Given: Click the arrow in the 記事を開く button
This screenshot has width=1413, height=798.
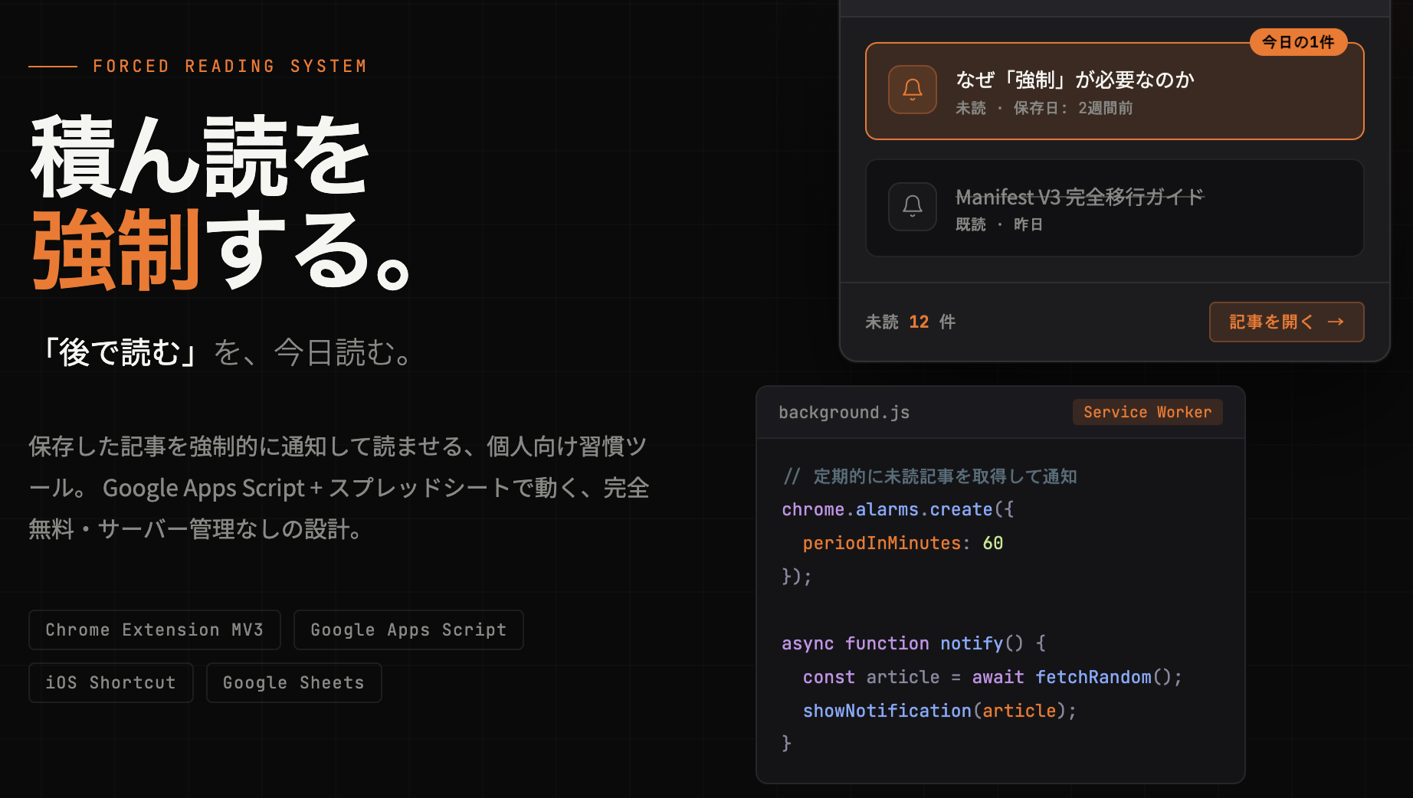Looking at the screenshot, I should click(1336, 322).
